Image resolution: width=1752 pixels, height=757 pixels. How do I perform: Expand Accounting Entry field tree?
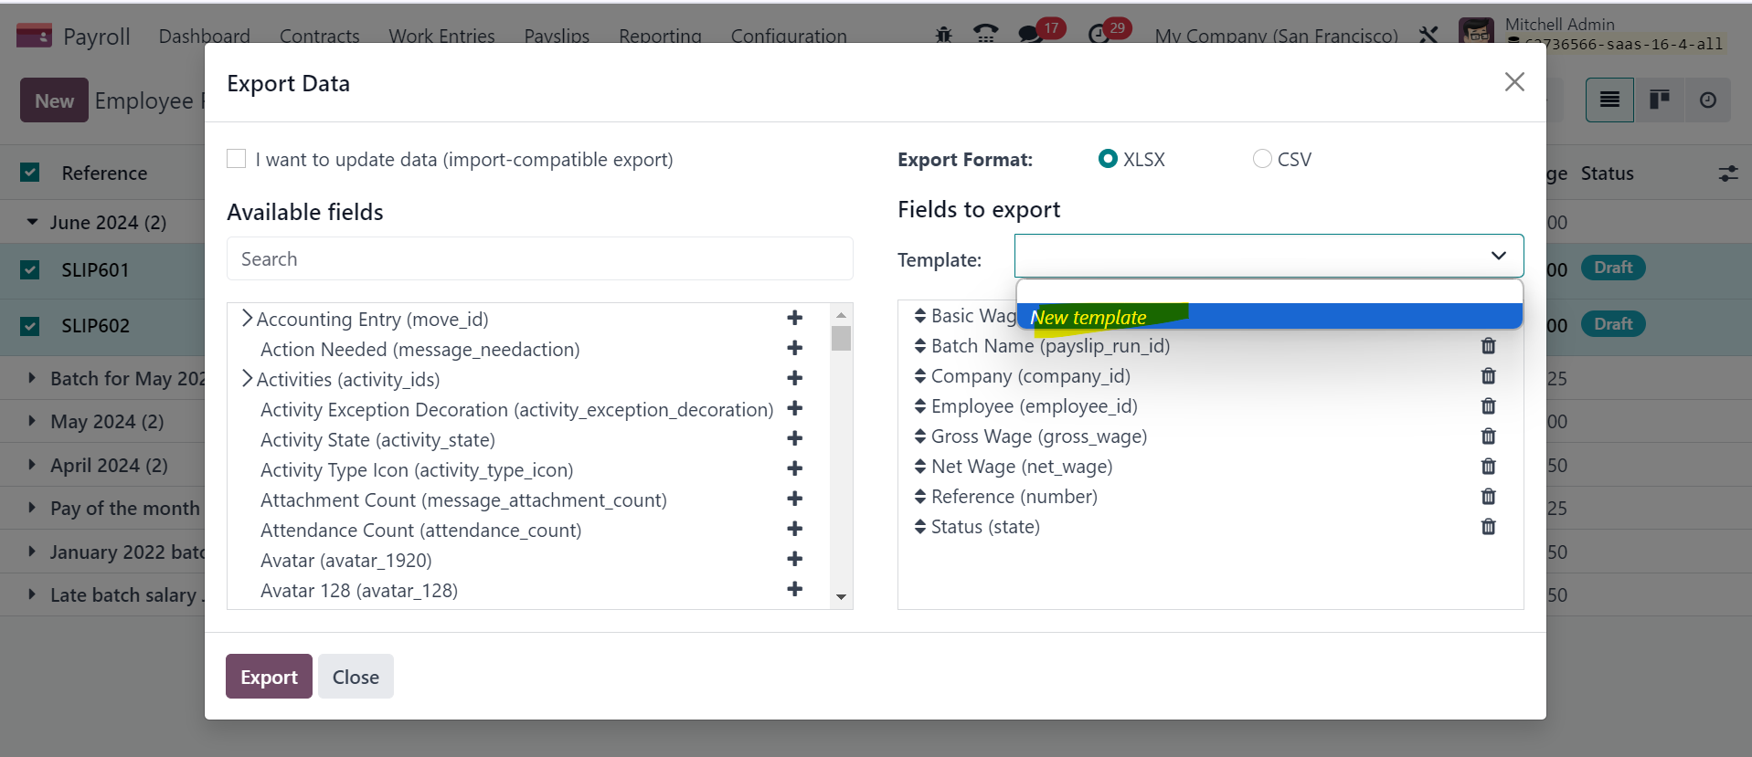click(x=247, y=318)
